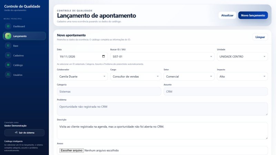The image size is (276, 155).
Task: Click the Problema textarea resize handle
Action: [x=266, y=114]
